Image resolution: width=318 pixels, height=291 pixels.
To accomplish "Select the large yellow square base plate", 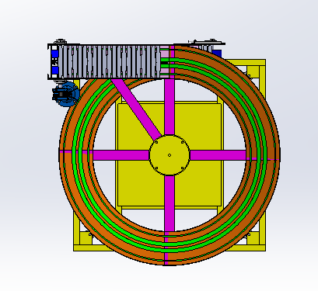I will [x=169, y=154].
